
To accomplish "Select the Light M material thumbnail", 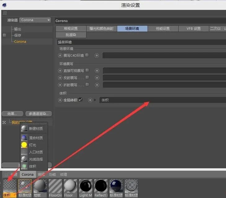I will click(86, 188).
